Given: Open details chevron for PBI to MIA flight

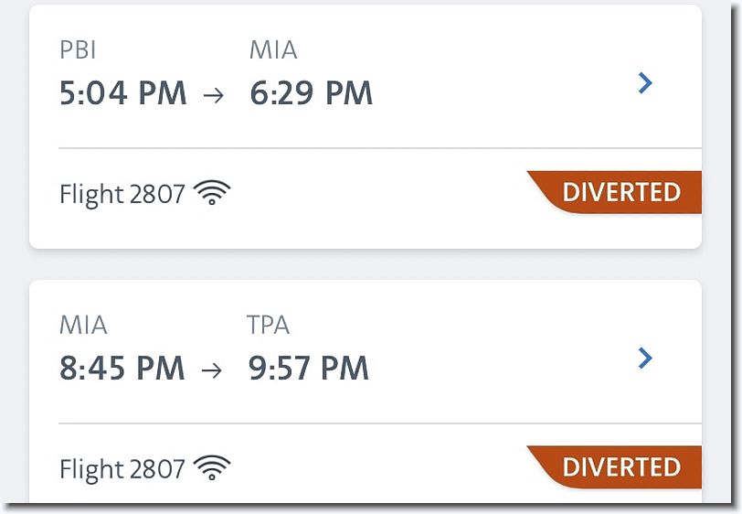Looking at the screenshot, I should tap(645, 83).
